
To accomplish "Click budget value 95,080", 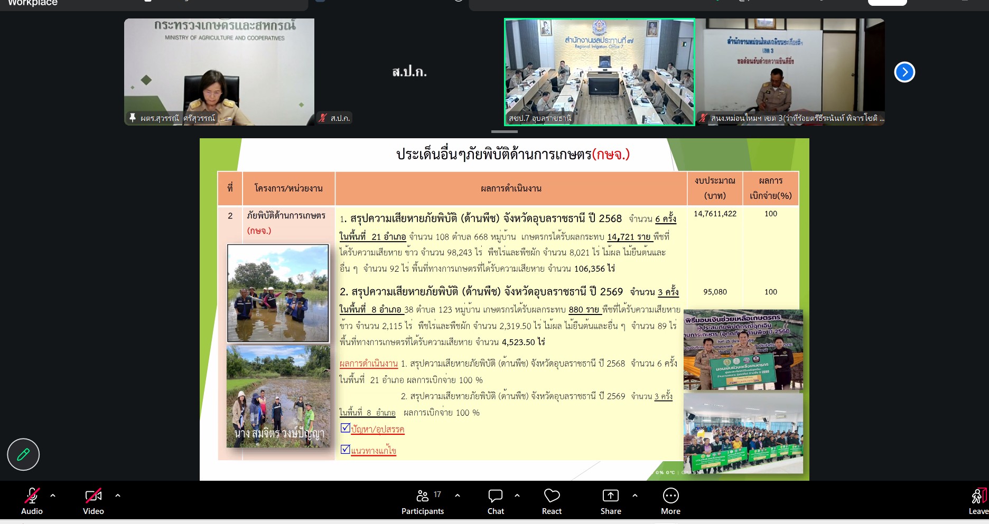I will tap(715, 292).
